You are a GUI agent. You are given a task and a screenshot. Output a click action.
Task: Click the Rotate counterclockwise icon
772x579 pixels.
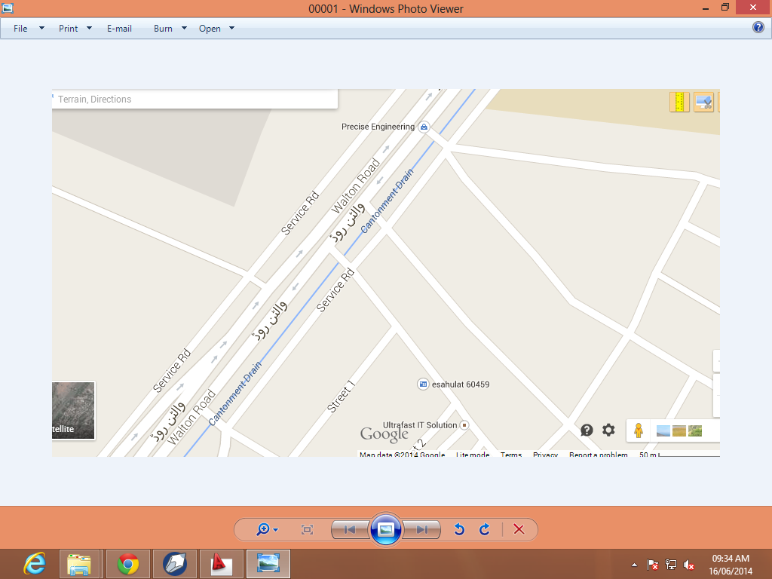(459, 529)
